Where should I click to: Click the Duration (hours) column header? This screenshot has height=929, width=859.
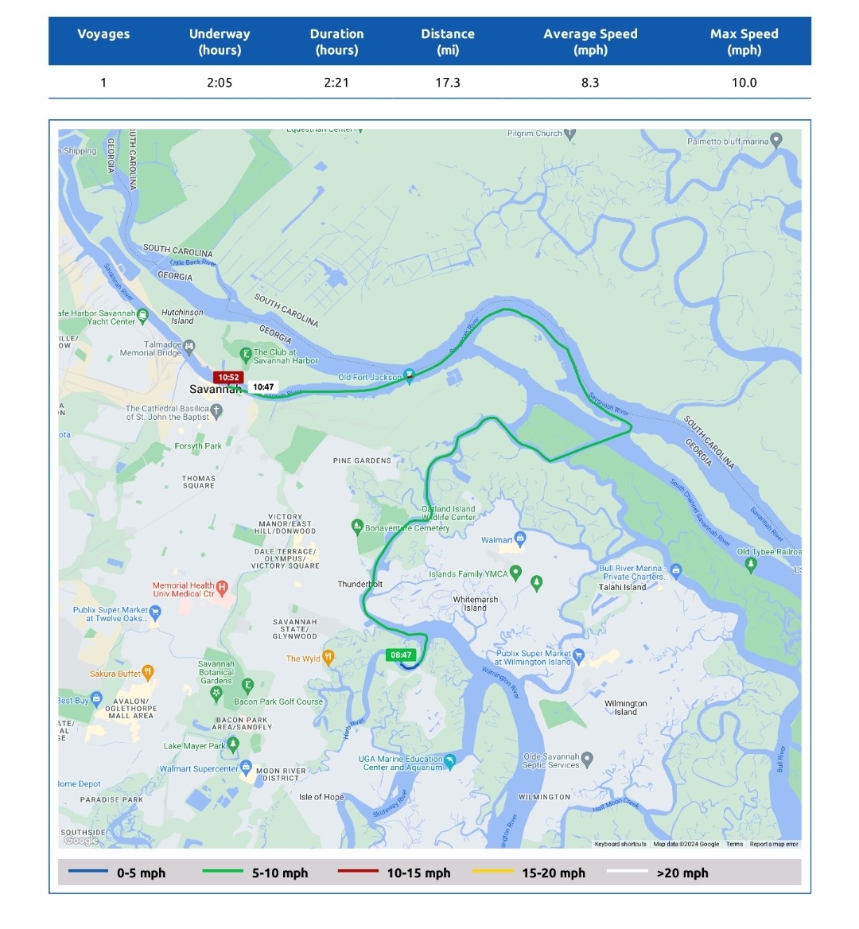click(336, 41)
